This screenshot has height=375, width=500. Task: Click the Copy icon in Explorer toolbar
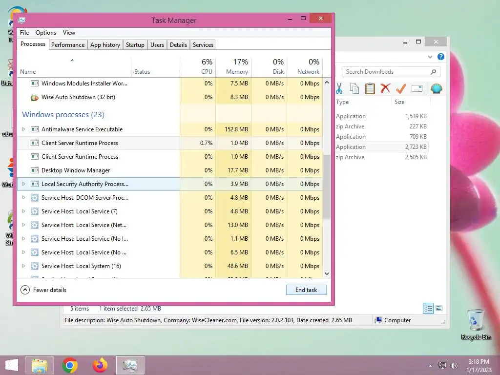click(x=354, y=88)
